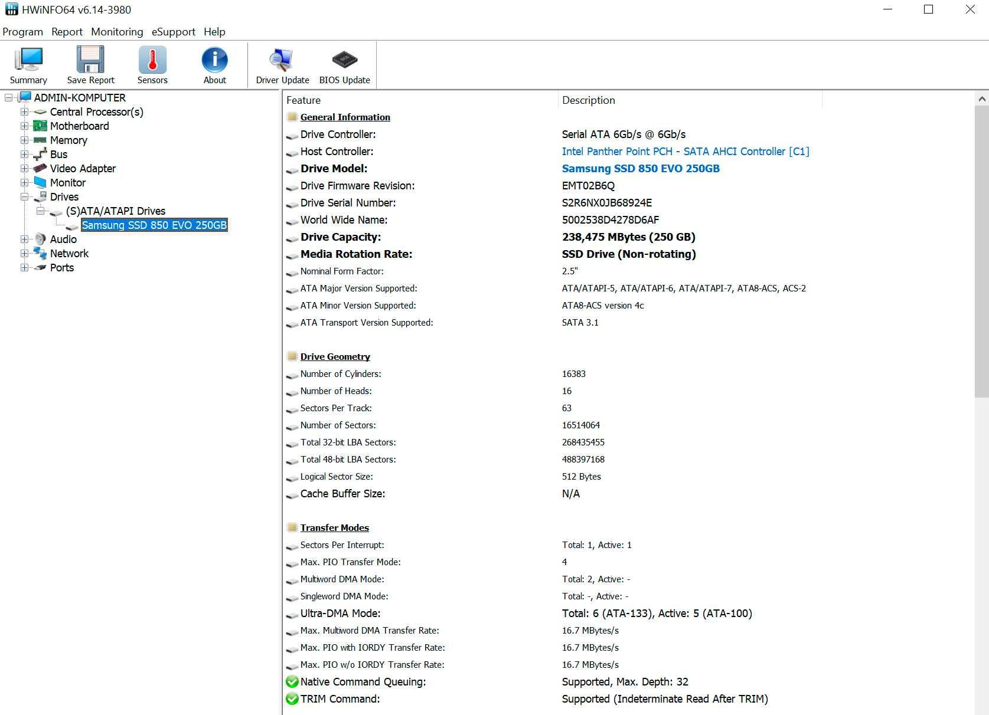The image size is (989, 715).
Task: Select the Audio tree item label
Action: pyautogui.click(x=63, y=239)
